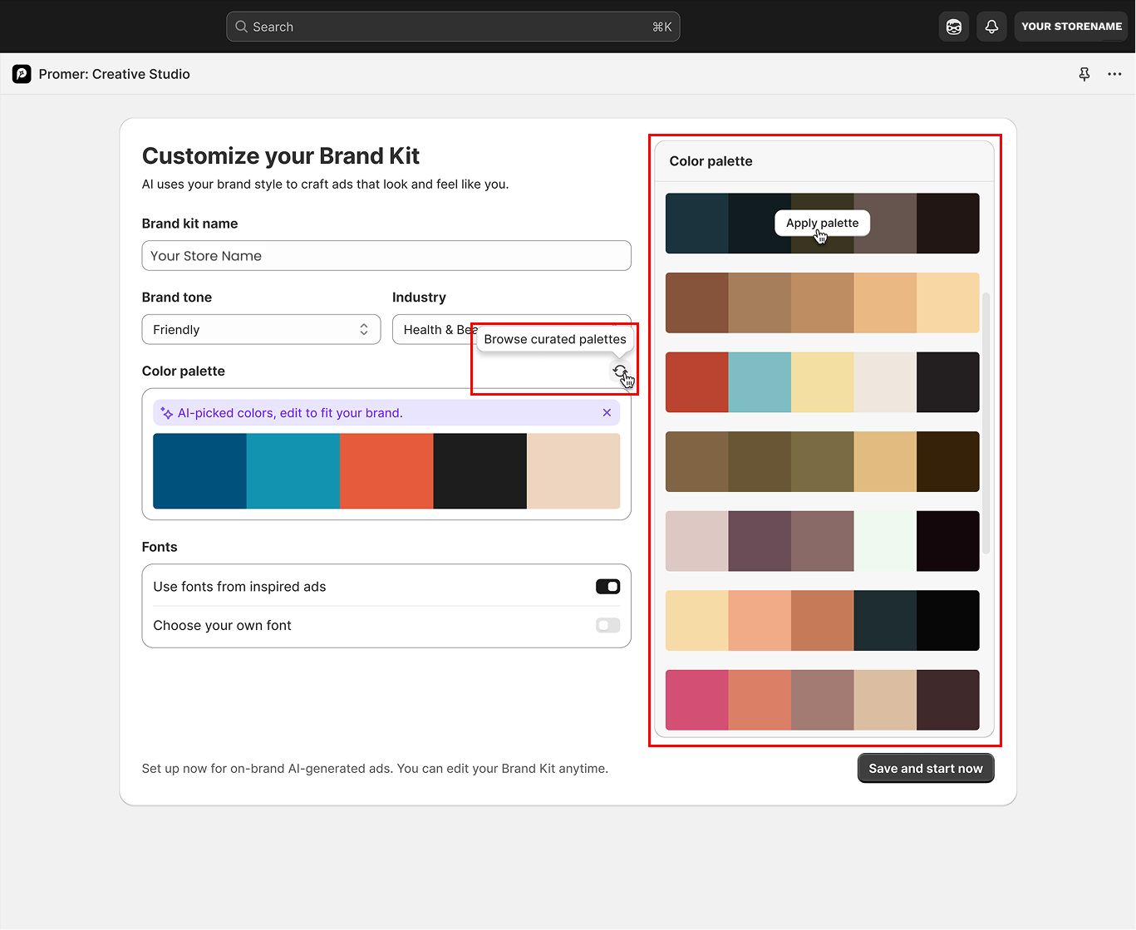Toggle Use fonts from inspired ads
Viewport: 1136px width, 930px height.
point(608,587)
